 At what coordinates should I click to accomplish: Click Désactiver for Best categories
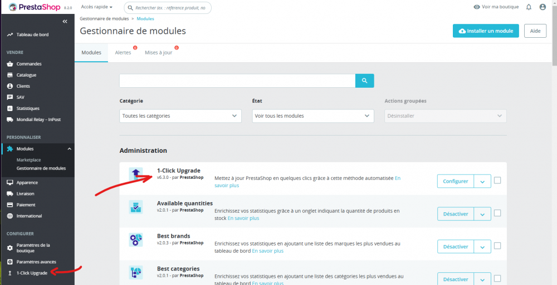(x=456, y=279)
